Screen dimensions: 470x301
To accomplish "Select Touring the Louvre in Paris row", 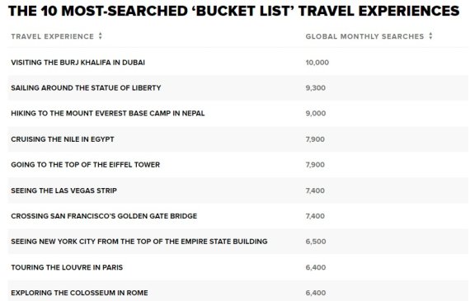I will (238, 267).
